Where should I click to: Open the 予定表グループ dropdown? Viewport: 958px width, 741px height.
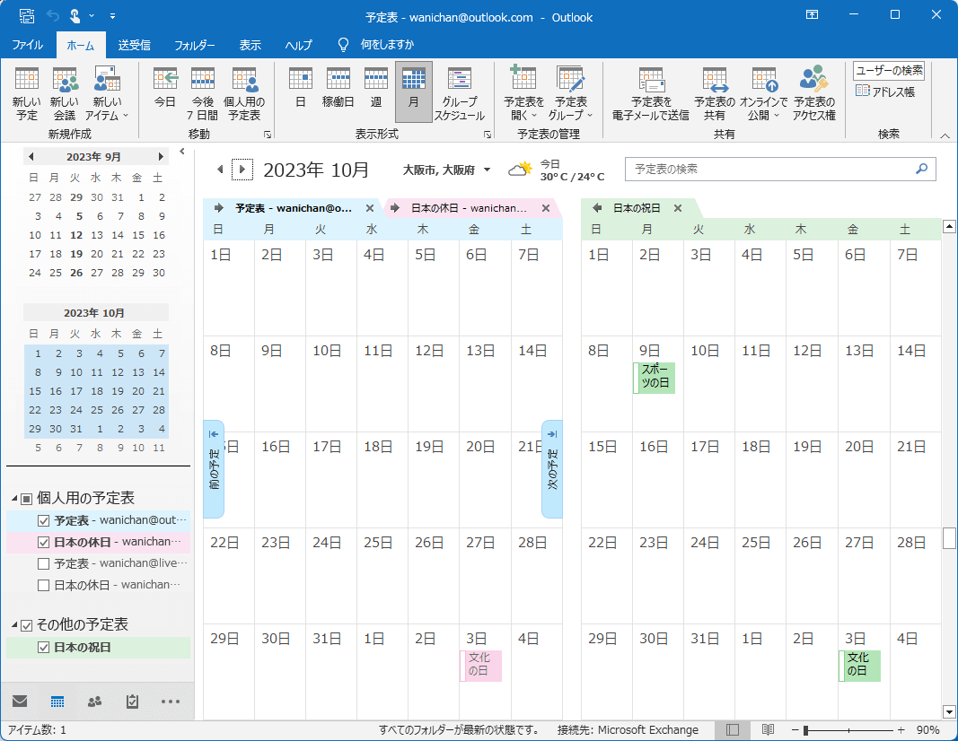pyautogui.click(x=571, y=94)
